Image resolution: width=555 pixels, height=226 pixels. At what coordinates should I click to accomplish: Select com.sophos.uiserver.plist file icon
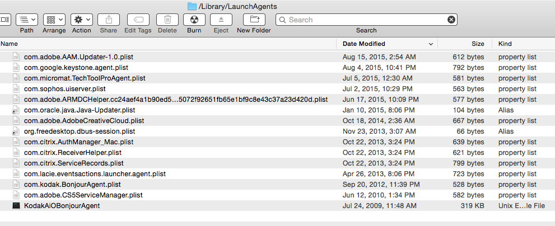16,89
